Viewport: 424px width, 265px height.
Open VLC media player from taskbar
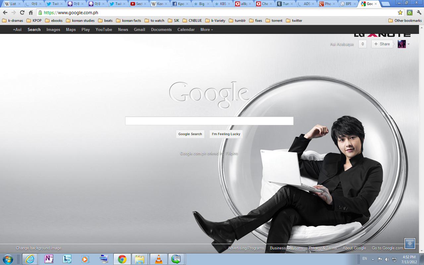point(159,259)
